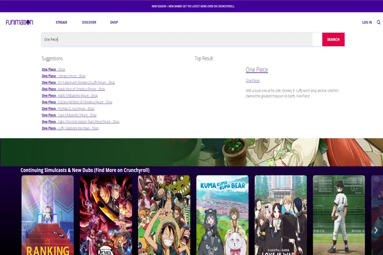Open the Kaguya-sama Love is War poster
383x255 pixels.
pos(281,215)
